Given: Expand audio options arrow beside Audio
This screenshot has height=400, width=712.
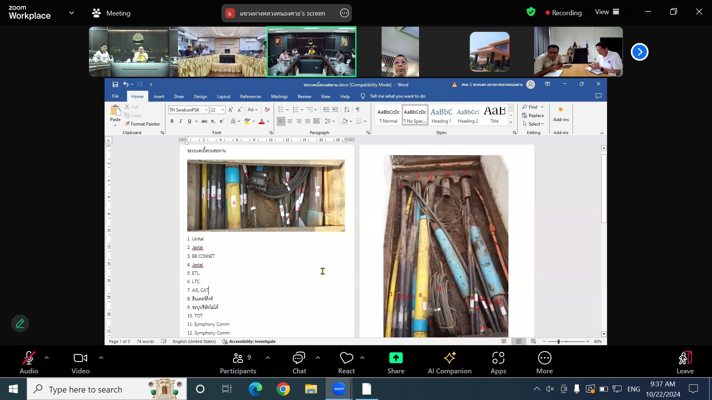Looking at the screenshot, I should point(47,358).
